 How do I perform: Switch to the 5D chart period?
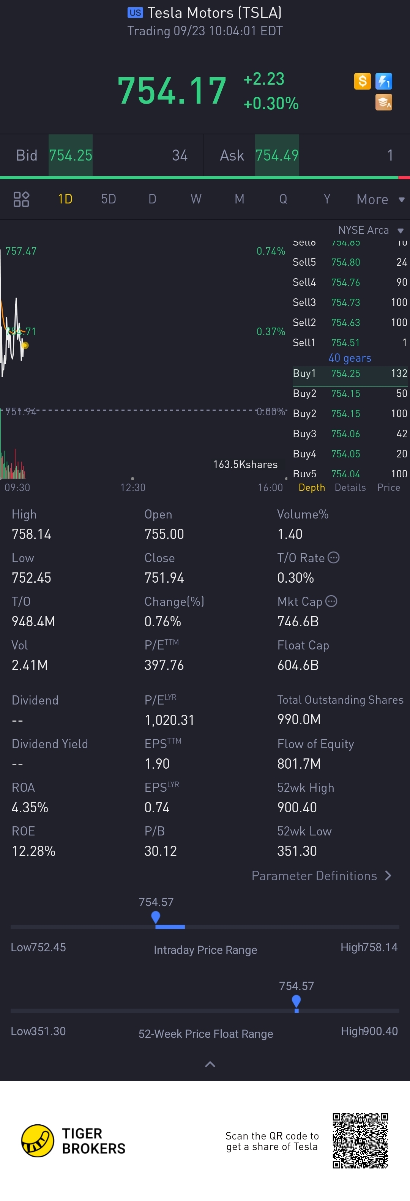click(x=109, y=199)
